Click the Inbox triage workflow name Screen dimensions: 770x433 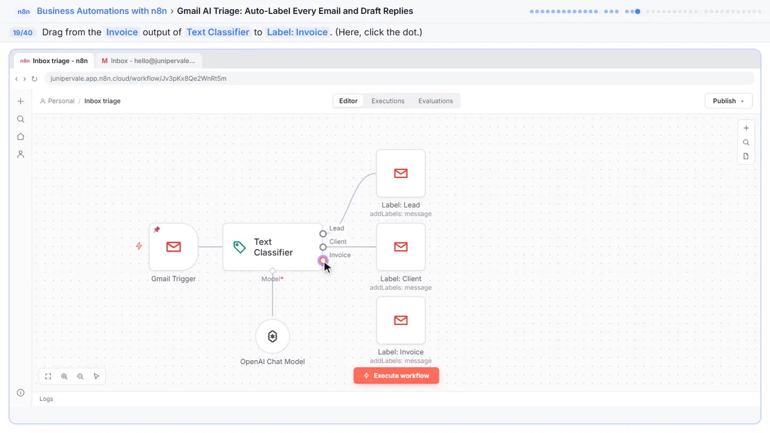click(x=102, y=101)
